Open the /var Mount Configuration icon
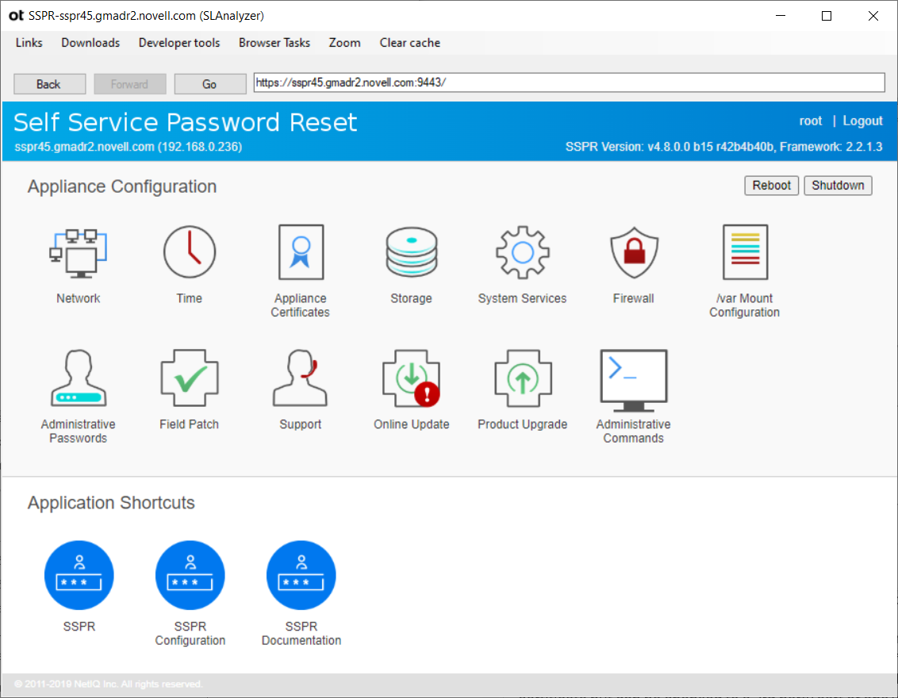Screen dimensions: 898x698 tap(744, 252)
